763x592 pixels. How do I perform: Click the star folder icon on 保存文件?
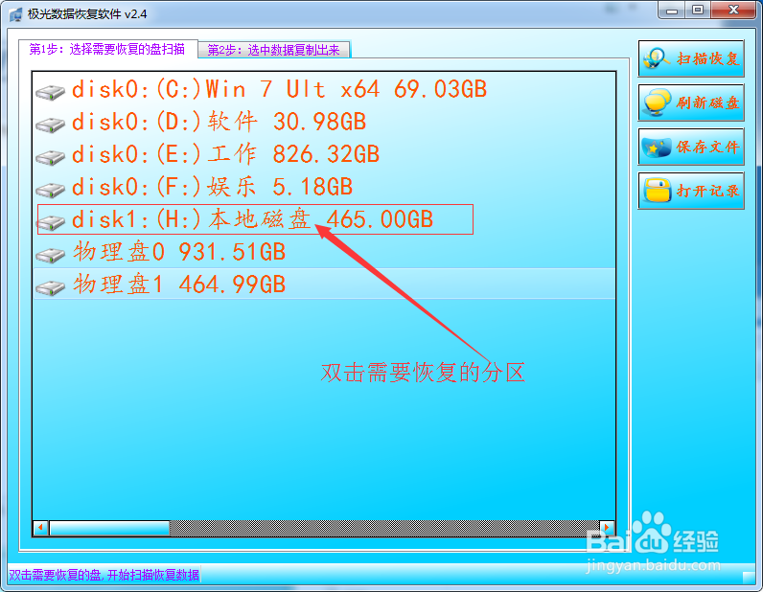tap(657, 147)
